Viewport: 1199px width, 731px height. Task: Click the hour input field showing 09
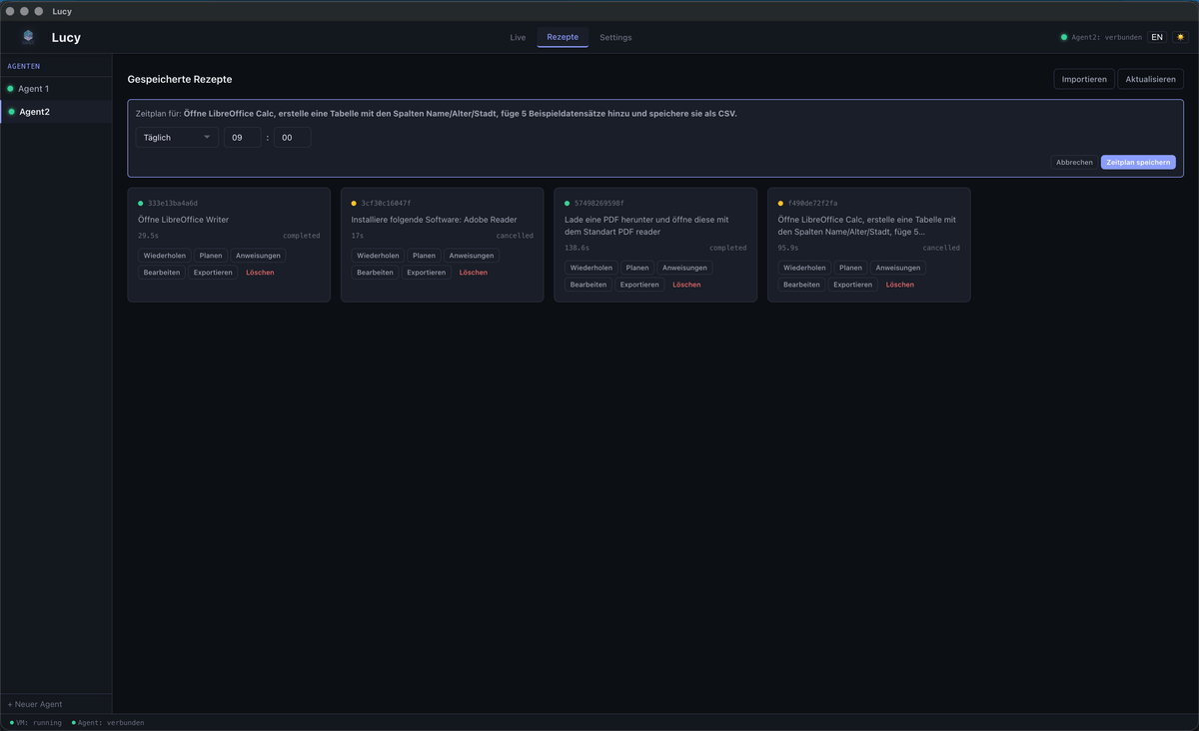(x=242, y=138)
